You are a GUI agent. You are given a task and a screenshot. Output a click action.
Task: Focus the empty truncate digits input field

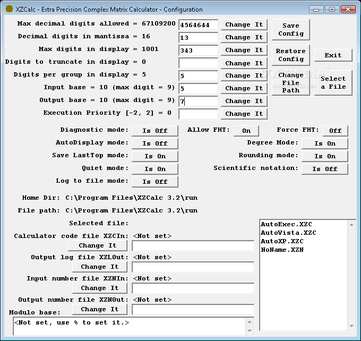click(x=198, y=63)
